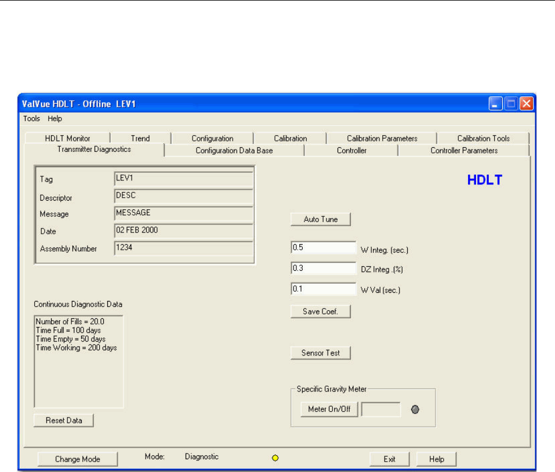
Task: Click the disabled maximize window button
Action: 511,104
